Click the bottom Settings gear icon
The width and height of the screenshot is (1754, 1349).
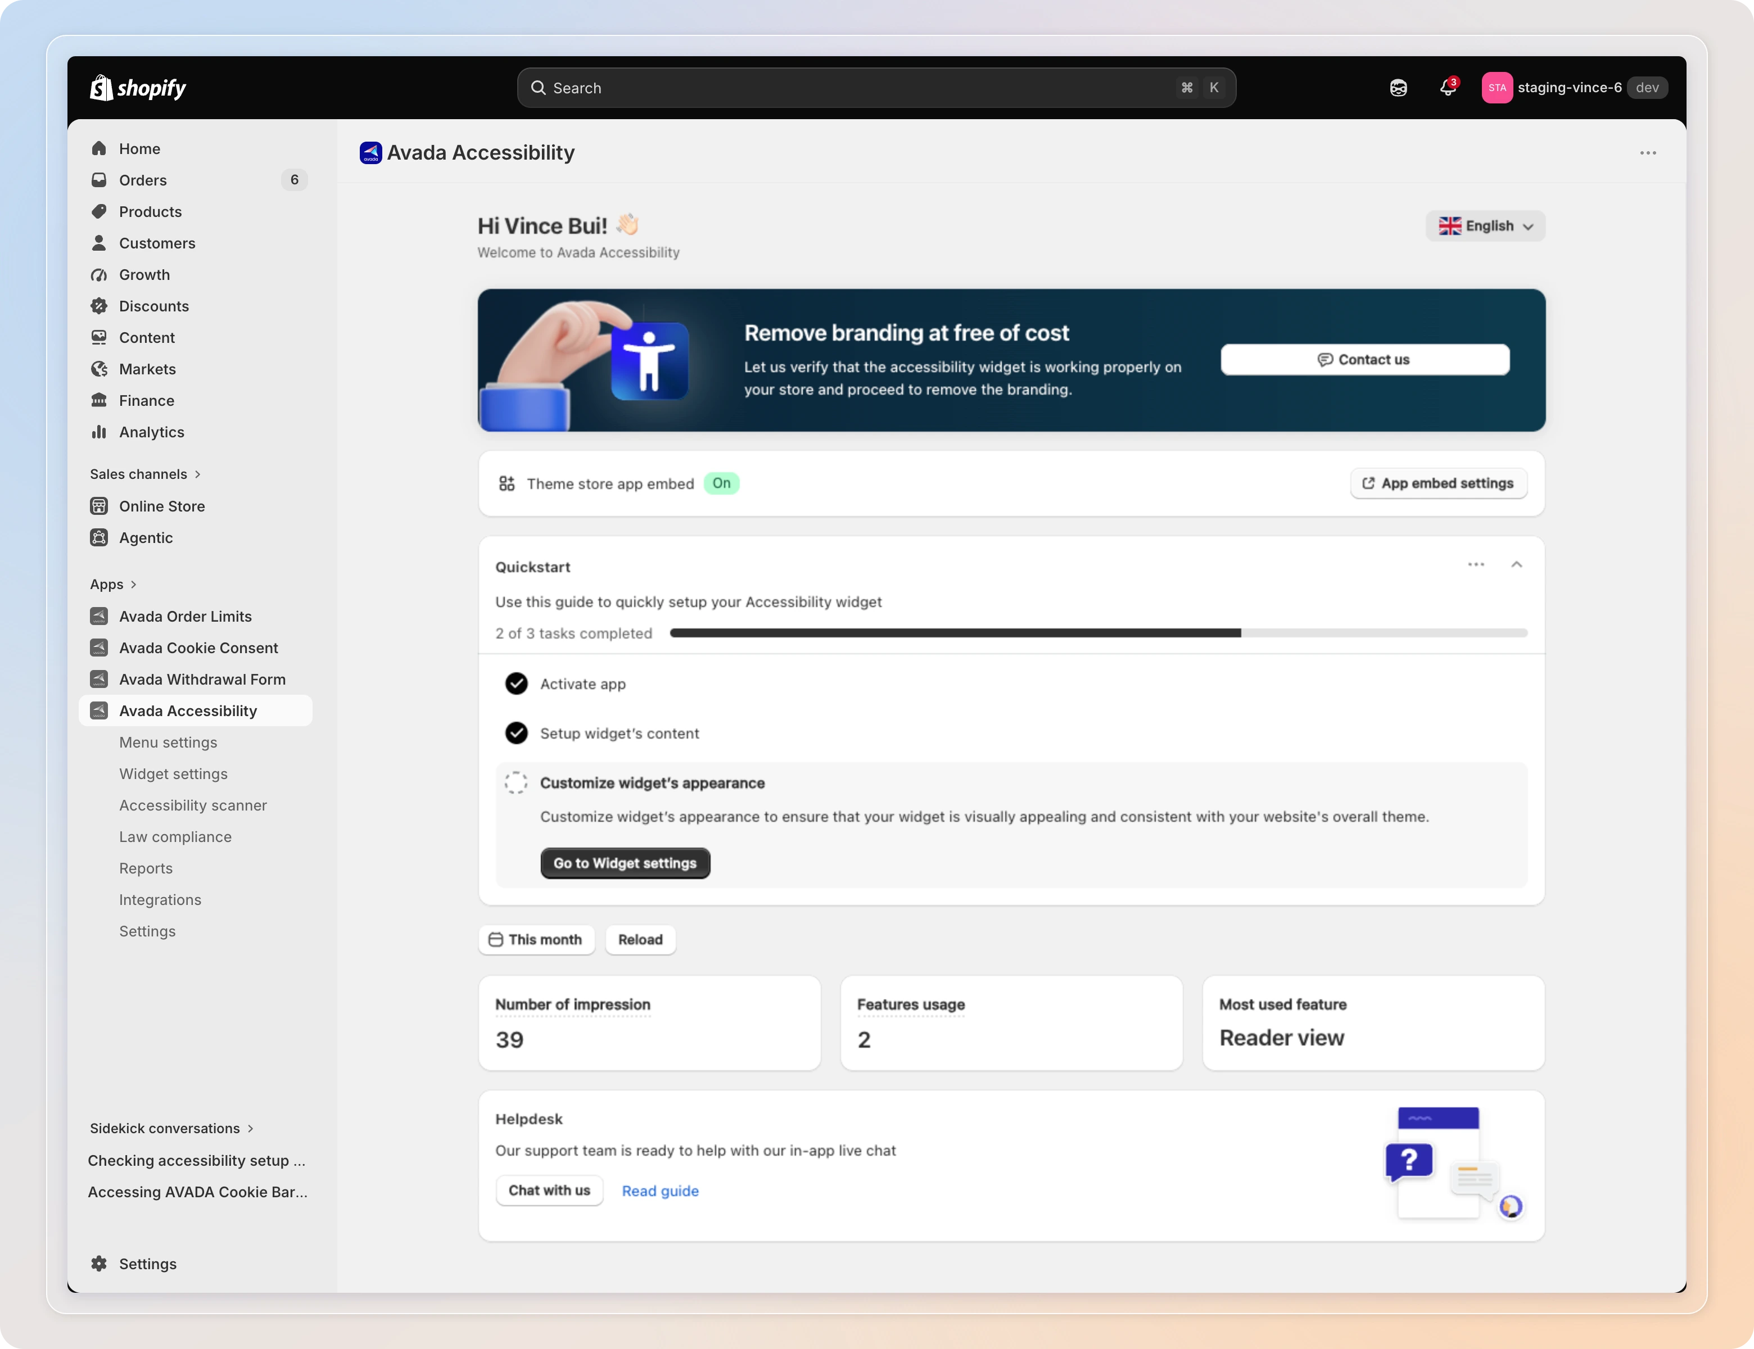(99, 1263)
